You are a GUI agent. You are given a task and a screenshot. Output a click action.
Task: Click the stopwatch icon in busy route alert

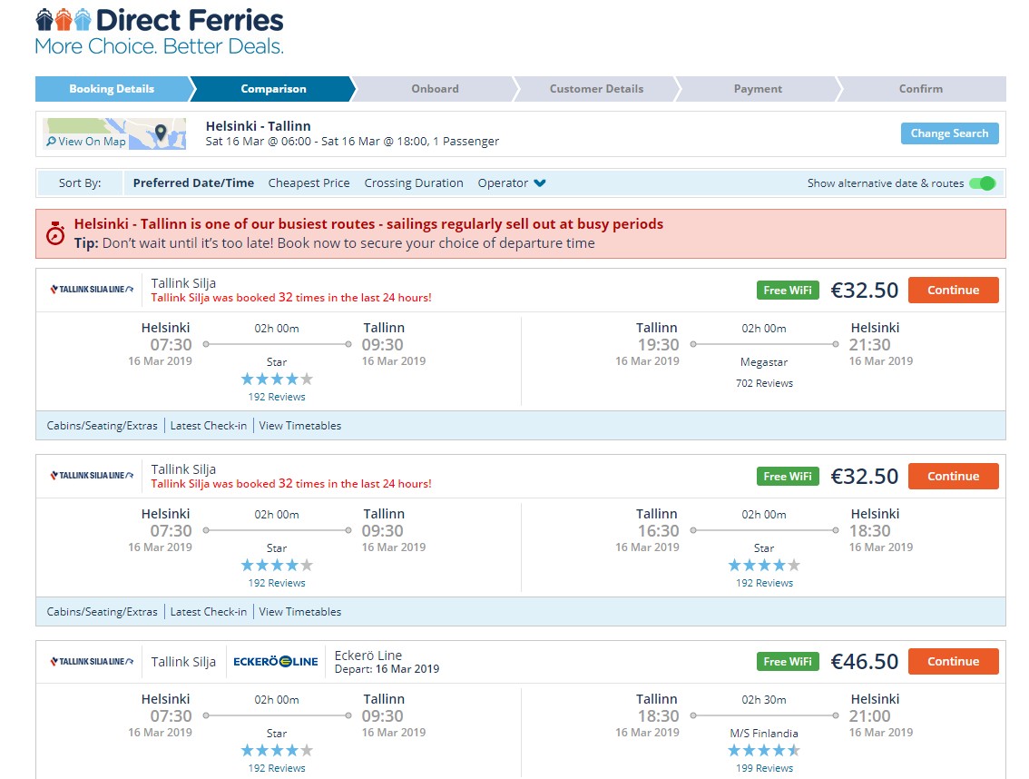coord(55,233)
